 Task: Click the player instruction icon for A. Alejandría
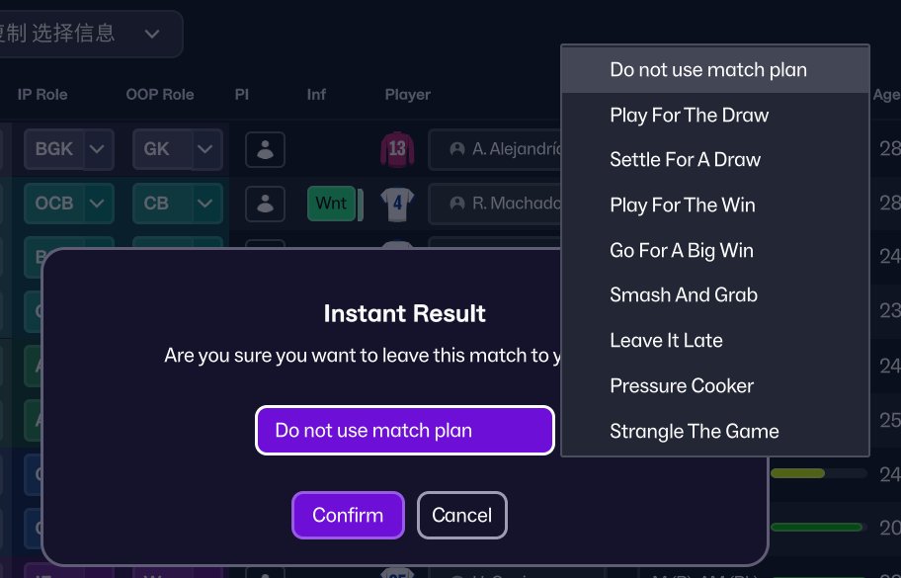click(x=265, y=149)
